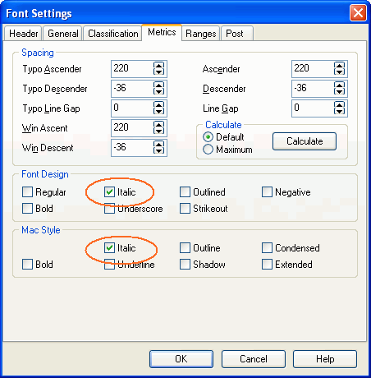Decrease the Line Gap spinner value
The height and width of the screenshot is (378, 371).
click(x=339, y=112)
